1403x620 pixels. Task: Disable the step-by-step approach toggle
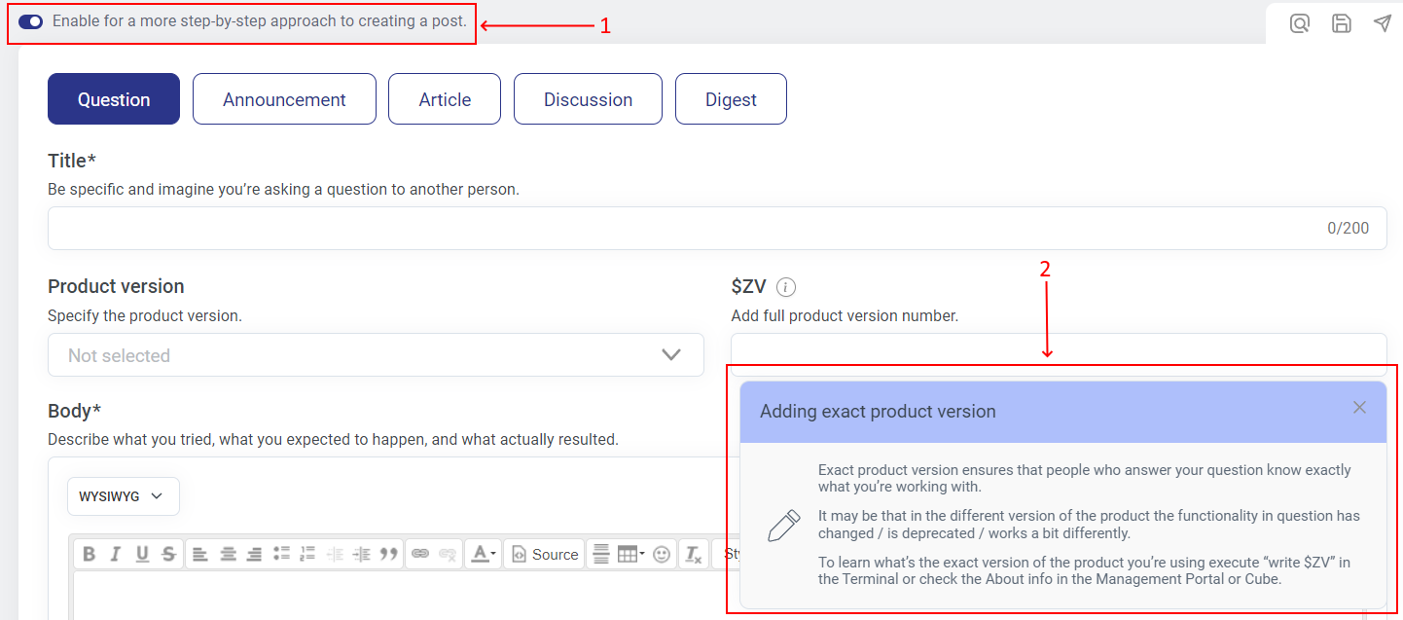[31, 21]
